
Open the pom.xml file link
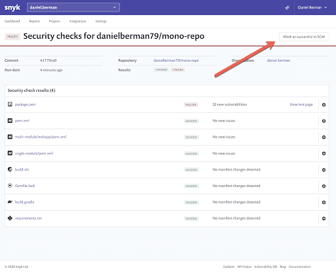22,121
